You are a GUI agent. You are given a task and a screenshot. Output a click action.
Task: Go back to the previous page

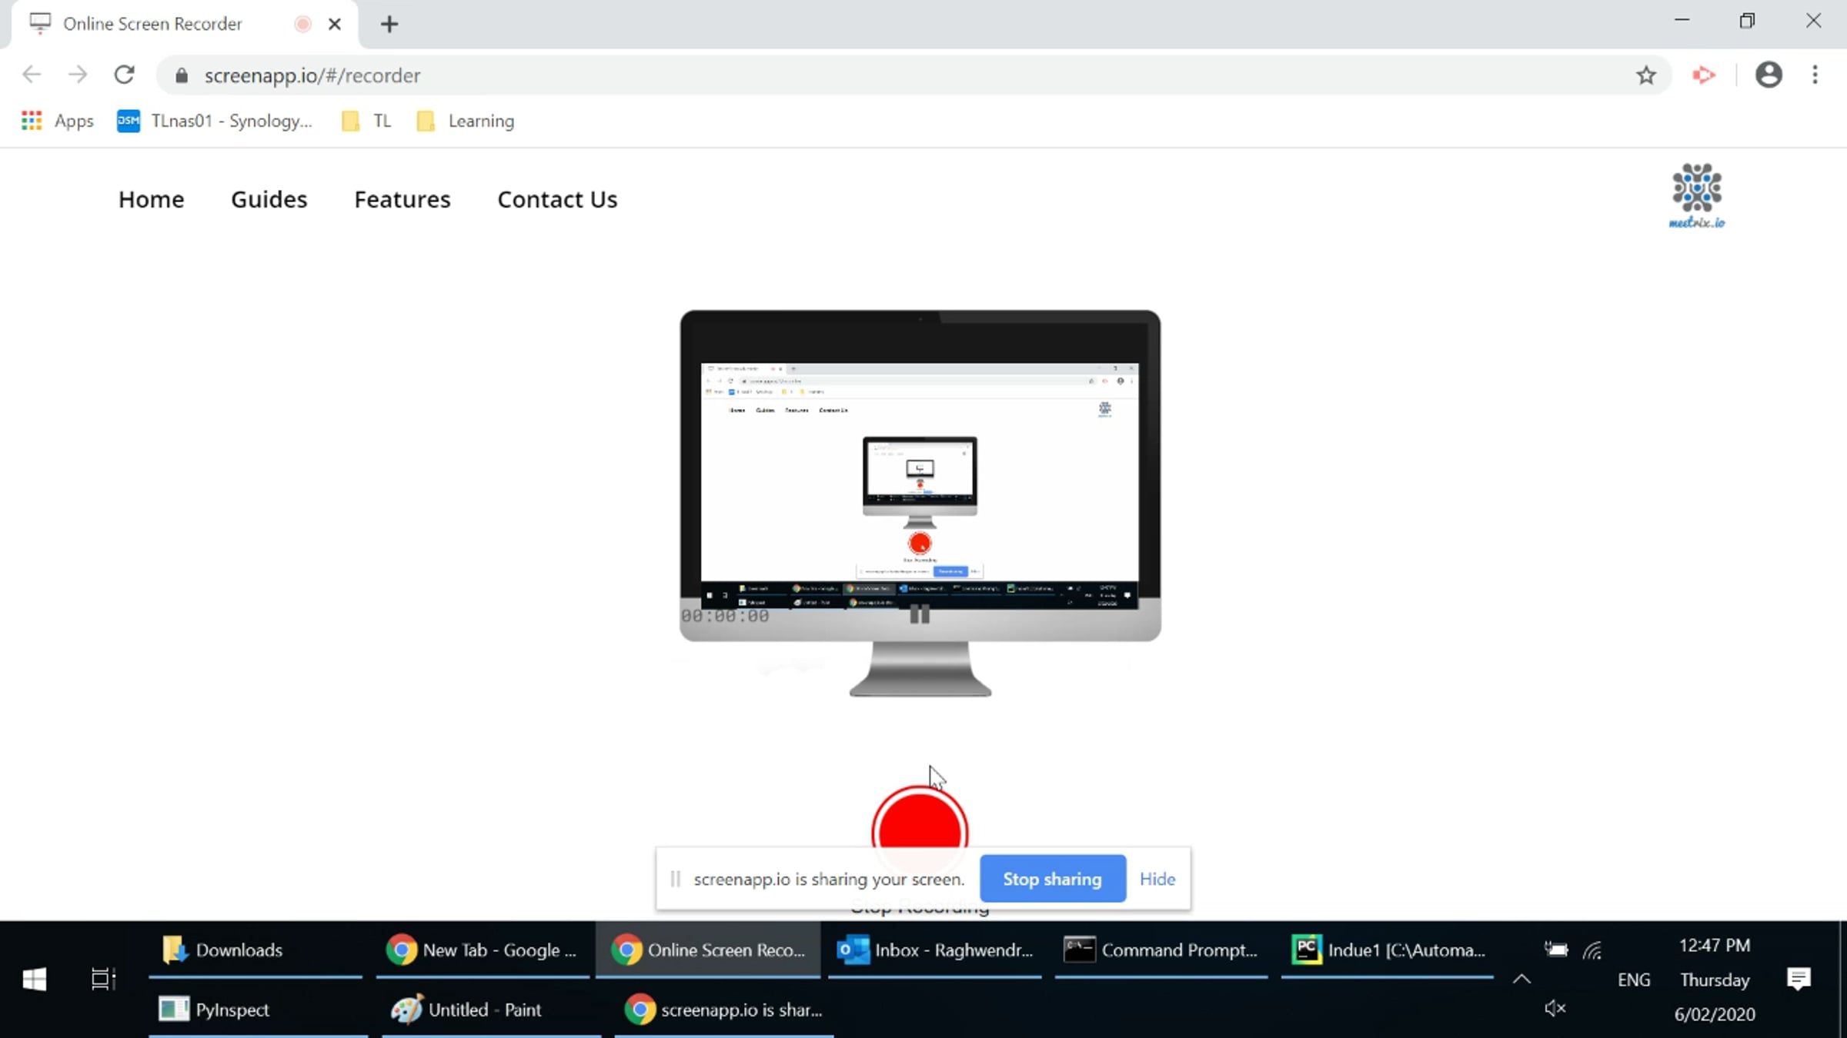pos(32,75)
